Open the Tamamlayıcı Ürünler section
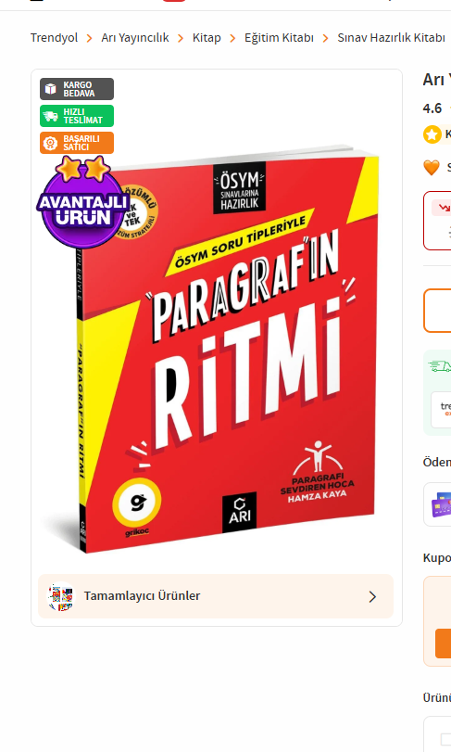 (216, 596)
